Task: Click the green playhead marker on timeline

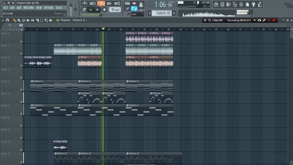Action: point(103,29)
